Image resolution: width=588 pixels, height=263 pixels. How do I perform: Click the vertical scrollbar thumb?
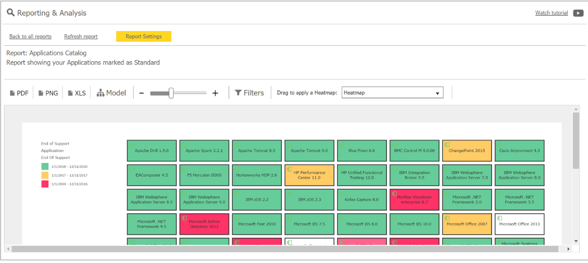click(575, 140)
